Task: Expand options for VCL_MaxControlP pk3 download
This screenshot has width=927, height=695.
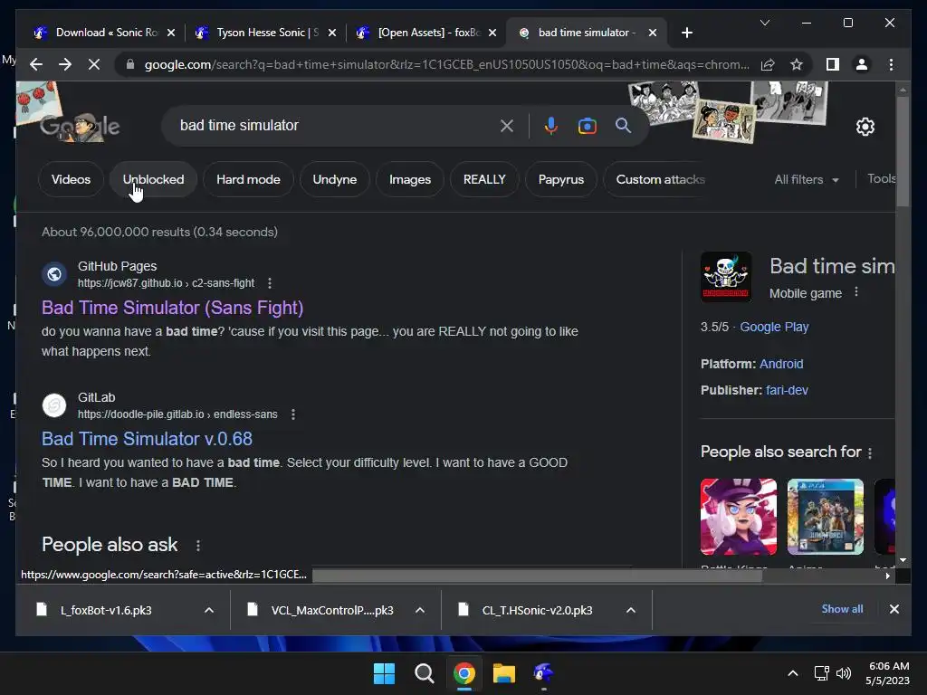Action: [x=420, y=610]
